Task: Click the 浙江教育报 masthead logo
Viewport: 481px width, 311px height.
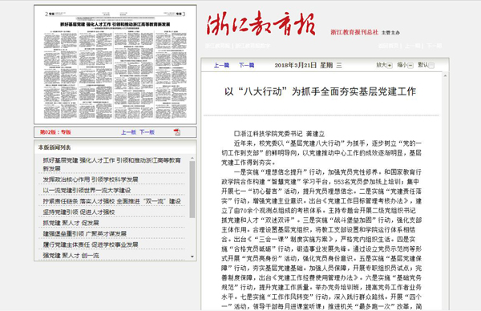Action: pyautogui.click(x=261, y=24)
